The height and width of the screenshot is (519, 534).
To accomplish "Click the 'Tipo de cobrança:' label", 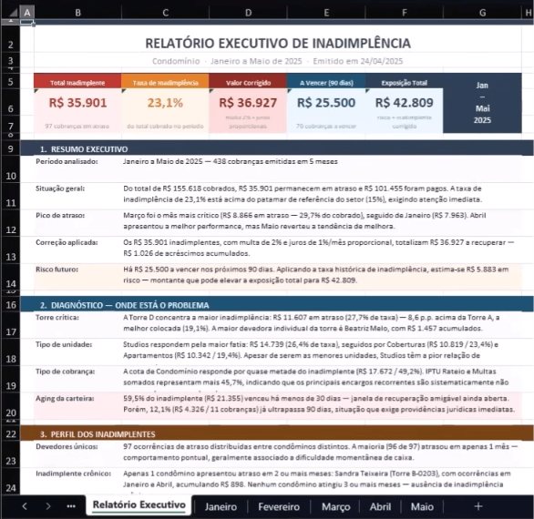I will [x=65, y=371].
